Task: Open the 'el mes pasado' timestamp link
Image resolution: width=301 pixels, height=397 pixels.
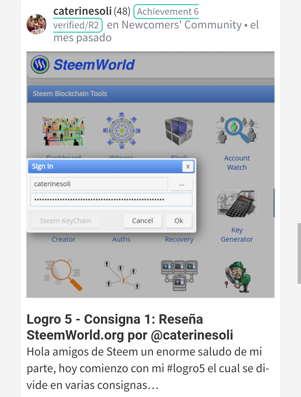Action: [156, 31]
